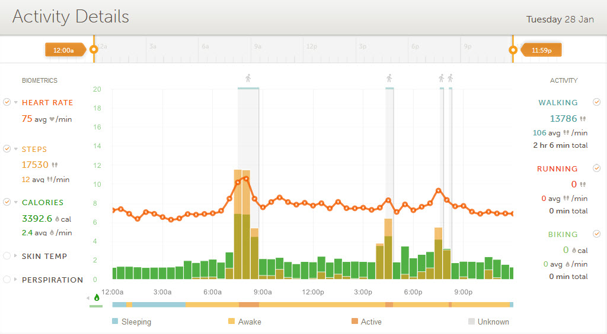Click the flame icon next to 3392.6 cal
The width and height of the screenshot is (607, 334).
point(57,219)
